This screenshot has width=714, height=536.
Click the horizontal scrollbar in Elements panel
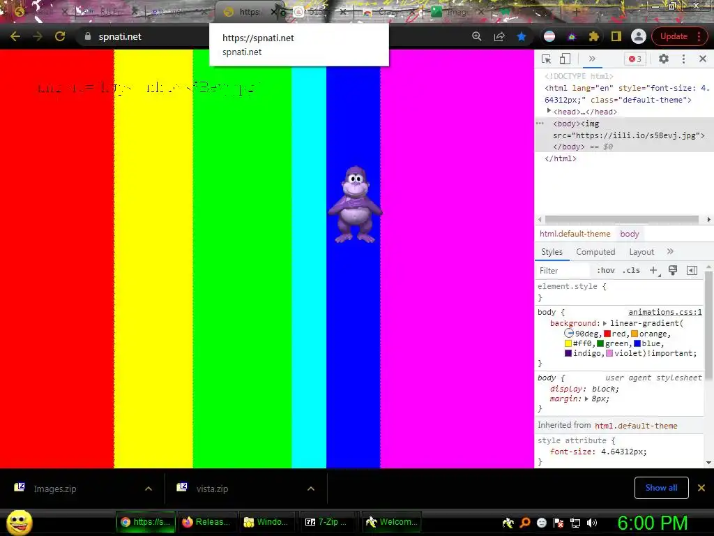621,219
